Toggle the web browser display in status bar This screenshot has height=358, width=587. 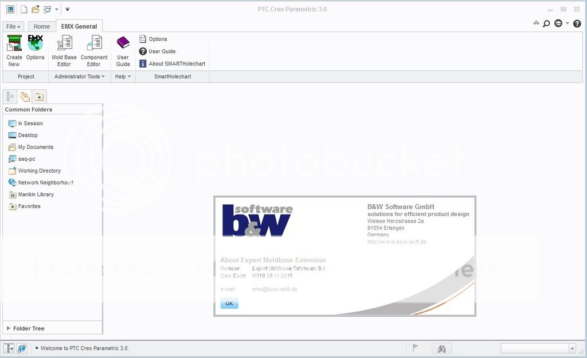22,348
